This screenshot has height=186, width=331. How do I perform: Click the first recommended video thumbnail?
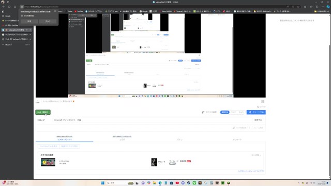click(x=48, y=162)
